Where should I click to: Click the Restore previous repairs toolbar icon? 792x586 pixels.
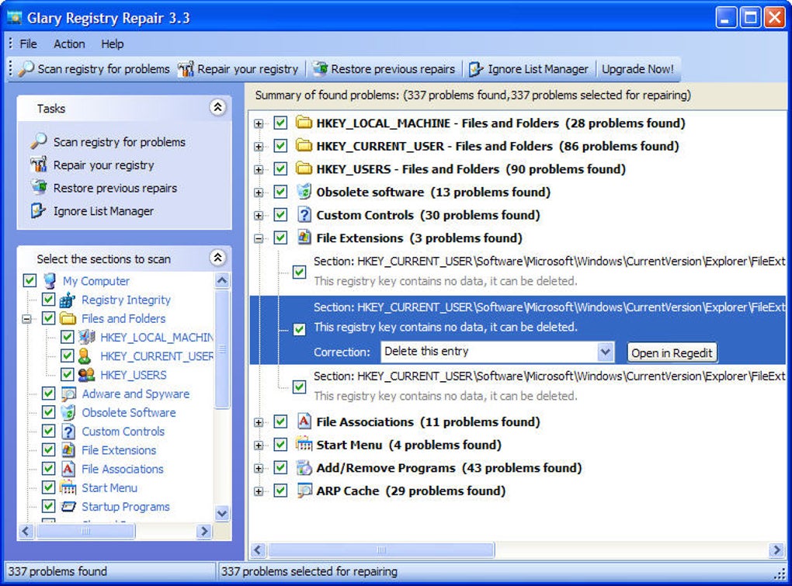[x=320, y=68]
